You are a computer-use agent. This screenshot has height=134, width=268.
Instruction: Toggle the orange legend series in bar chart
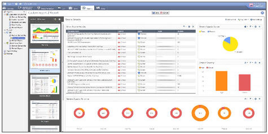pos(202,68)
